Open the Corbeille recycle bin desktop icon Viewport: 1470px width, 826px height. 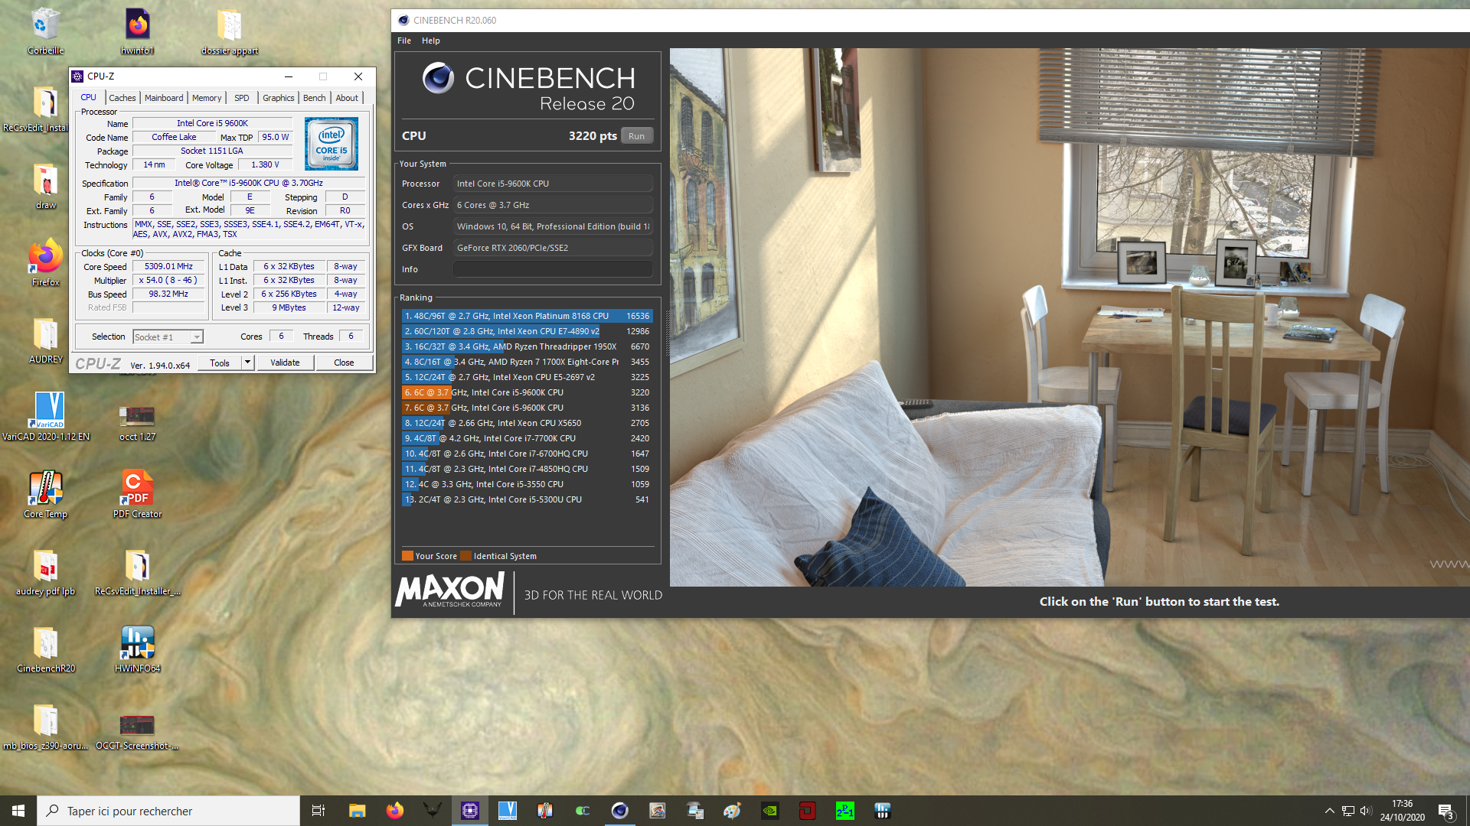click(45, 31)
